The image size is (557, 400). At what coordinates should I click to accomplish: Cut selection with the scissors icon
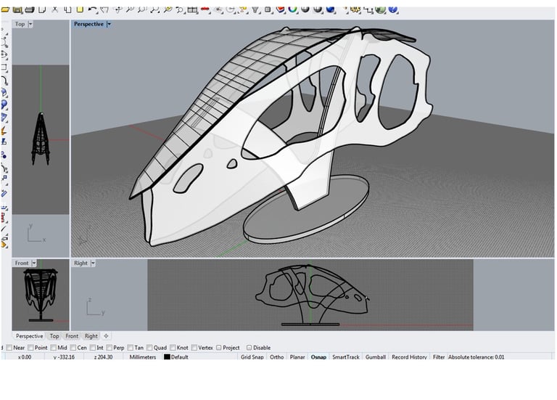[x=54, y=9]
